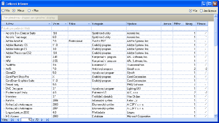Select the right Vše radio button
Viewport: 219px width, 123px height.
[x=191, y=11]
